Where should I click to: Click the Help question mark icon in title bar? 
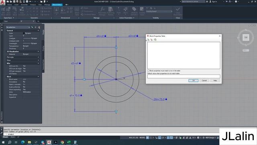(236, 2)
